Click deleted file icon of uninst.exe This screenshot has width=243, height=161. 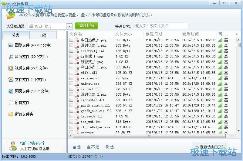[x=77, y=84]
